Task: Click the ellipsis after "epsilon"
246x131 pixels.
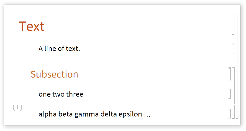Action: (x=147, y=115)
